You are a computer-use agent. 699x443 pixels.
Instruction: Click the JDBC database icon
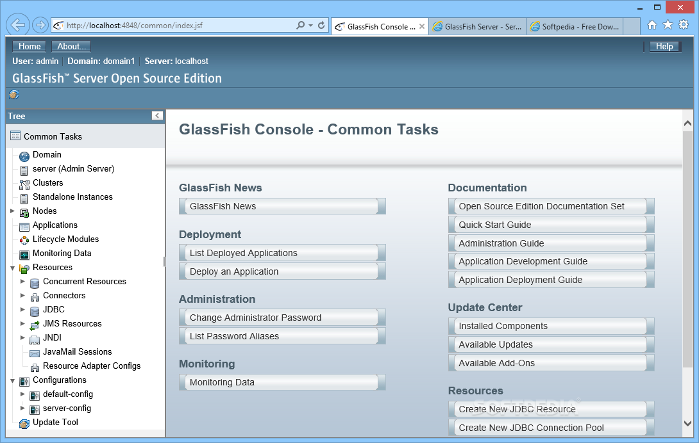tap(35, 310)
